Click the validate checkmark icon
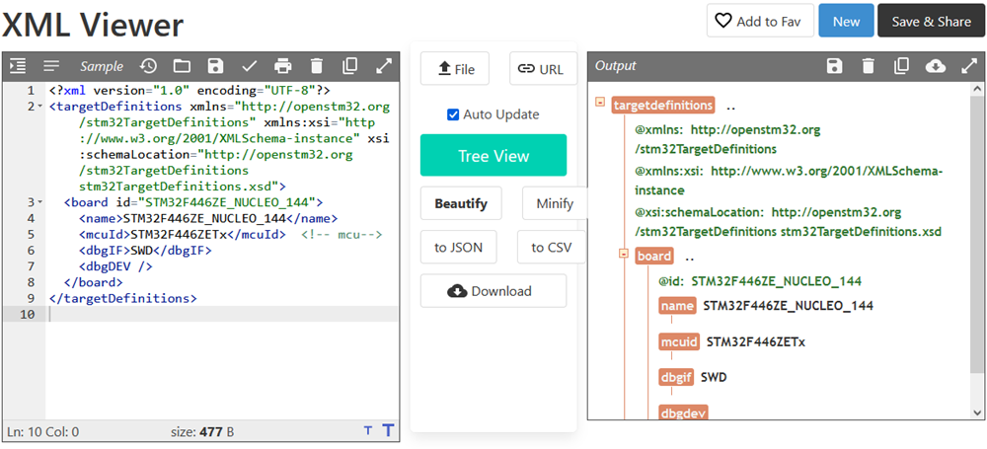Screen dimensions: 987x449 (x=250, y=66)
